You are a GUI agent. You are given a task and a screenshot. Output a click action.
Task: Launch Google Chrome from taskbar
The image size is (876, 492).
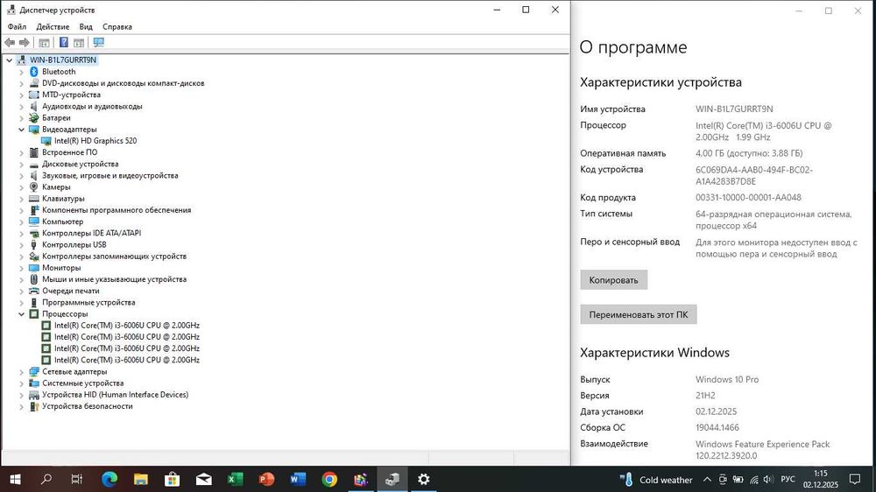coord(329,479)
